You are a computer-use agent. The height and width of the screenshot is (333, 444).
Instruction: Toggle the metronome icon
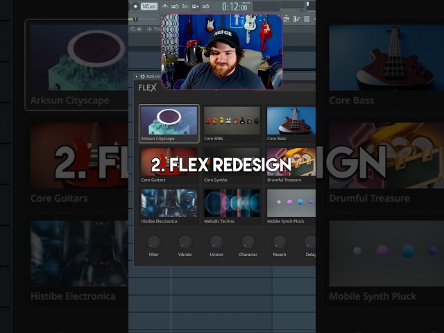165,6
